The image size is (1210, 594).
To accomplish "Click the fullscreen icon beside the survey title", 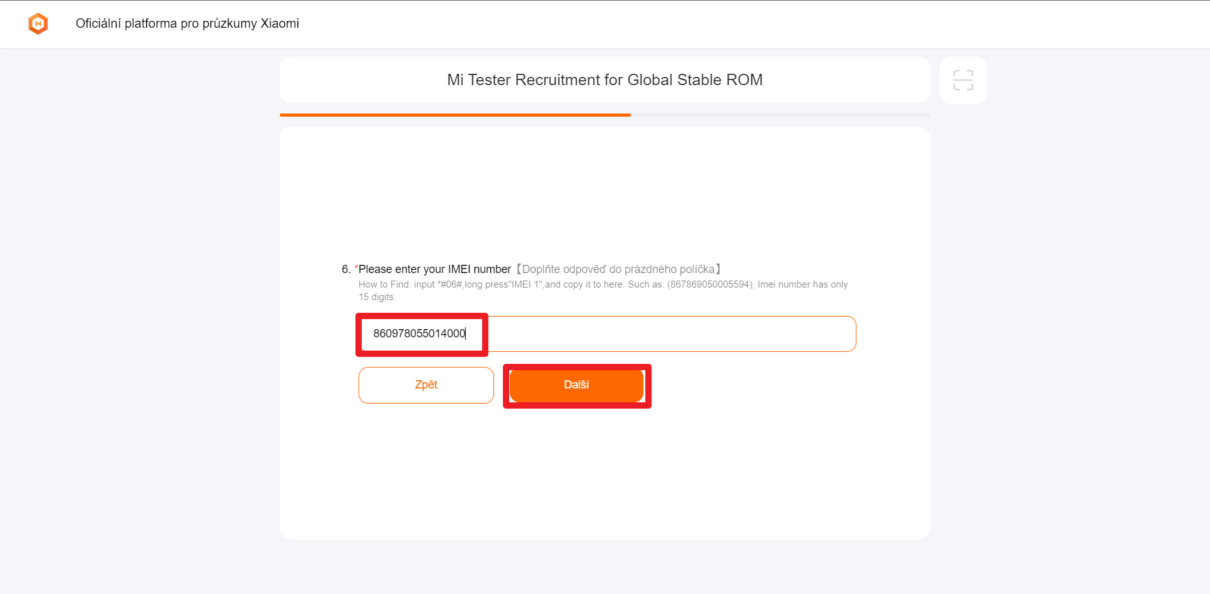I will click(x=962, y=80).
